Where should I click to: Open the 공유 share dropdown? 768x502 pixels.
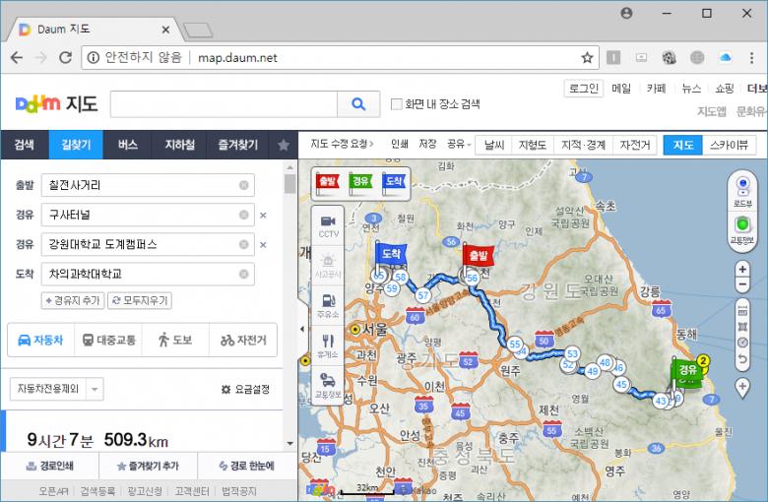click(x=456, y=145)
